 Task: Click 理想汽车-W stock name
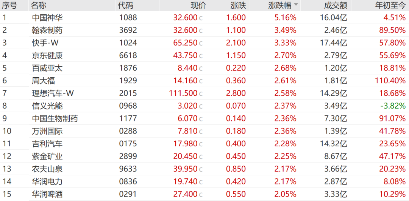click(53, 93)
